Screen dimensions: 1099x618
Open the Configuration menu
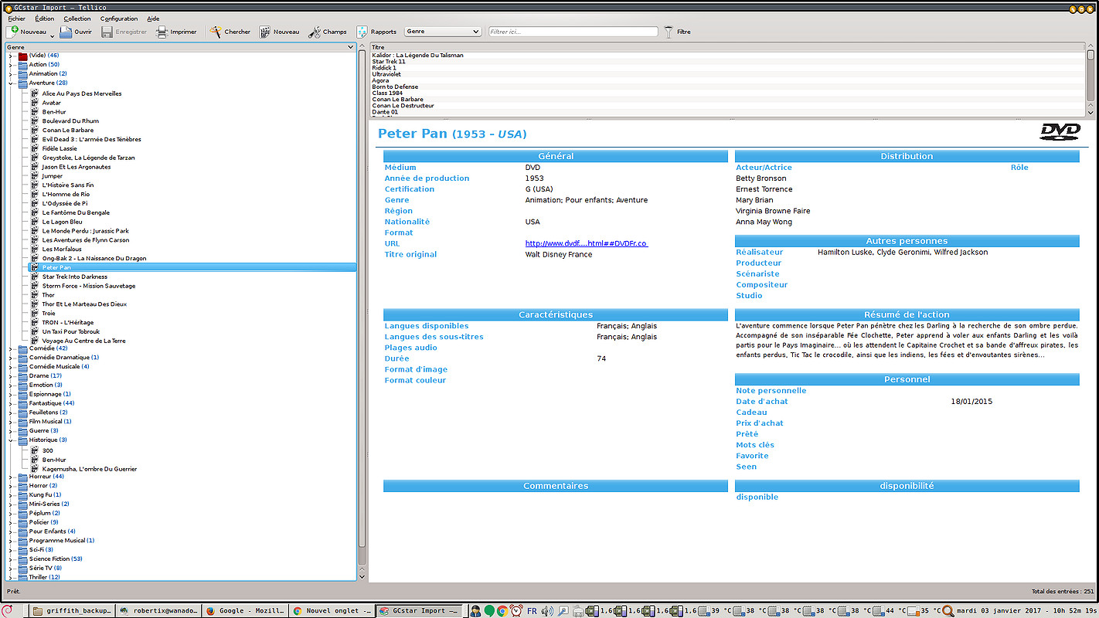tap(119, 19)
